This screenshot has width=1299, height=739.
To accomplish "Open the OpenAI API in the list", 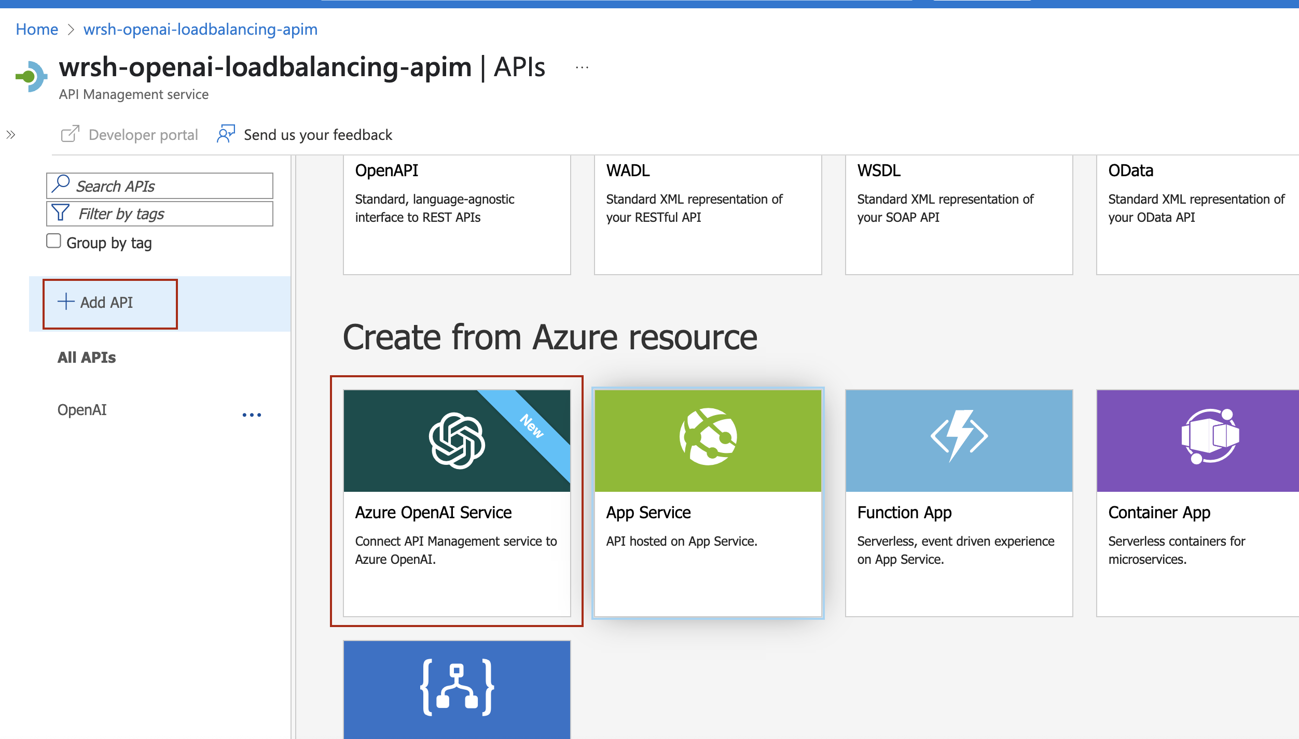I will tap(82, 410).
